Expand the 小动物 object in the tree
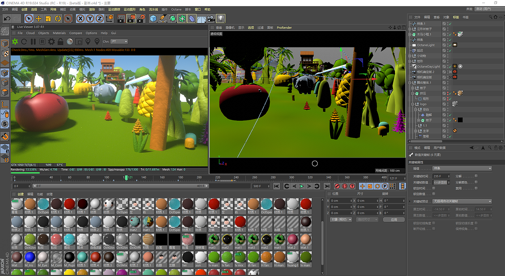The image size is (505, 276). (x=410, y=56)
